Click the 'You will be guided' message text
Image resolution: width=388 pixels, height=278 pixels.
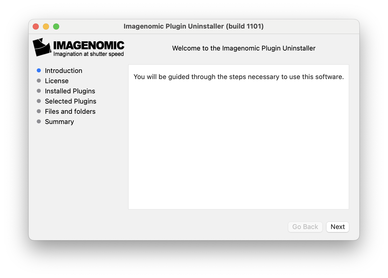[x=239, y=77]
